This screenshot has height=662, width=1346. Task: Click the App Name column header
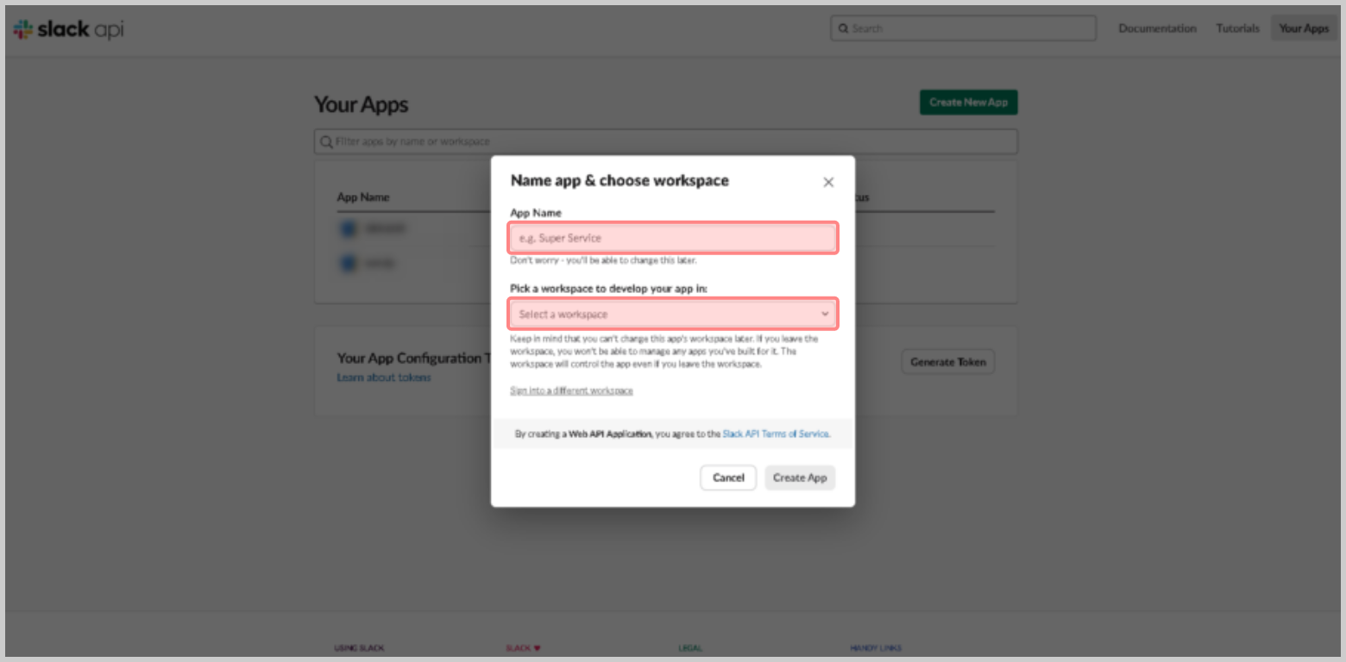[x=363, y=197]
